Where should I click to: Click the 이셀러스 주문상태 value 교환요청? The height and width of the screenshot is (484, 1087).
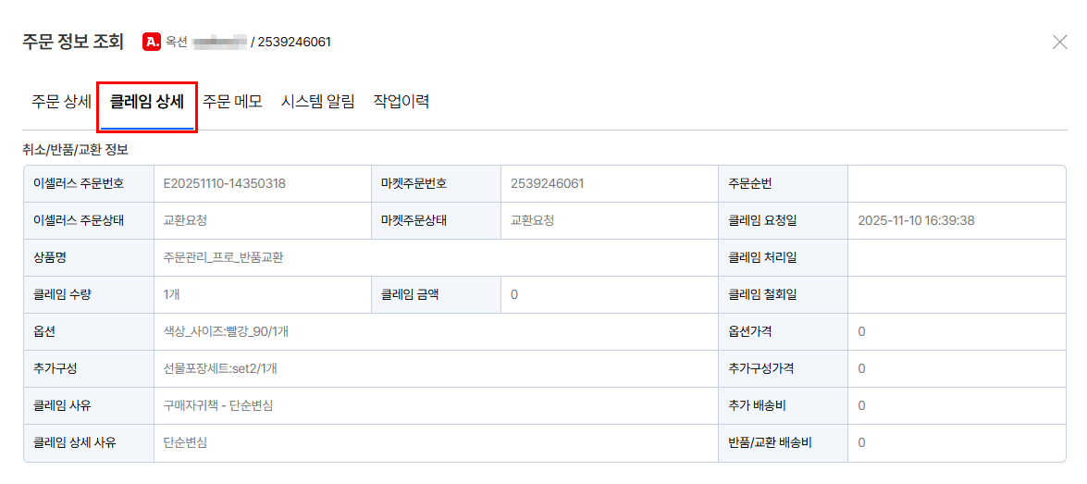[x=185, y=220]
